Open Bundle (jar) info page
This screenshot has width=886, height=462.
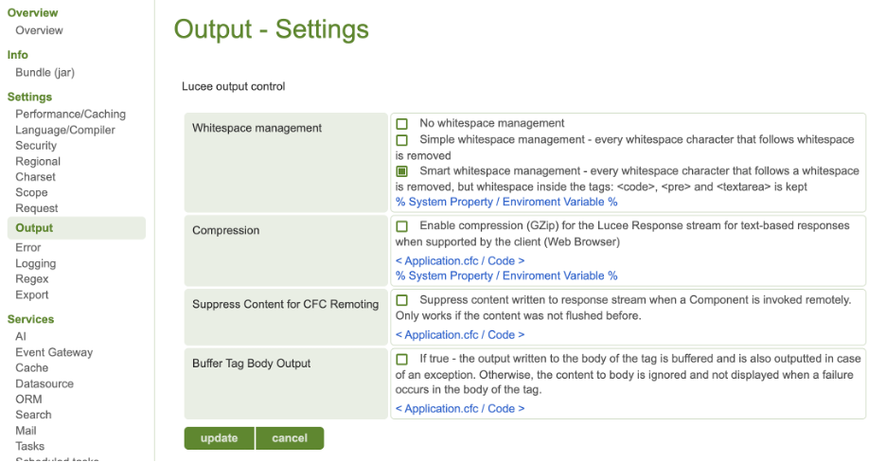44,73
